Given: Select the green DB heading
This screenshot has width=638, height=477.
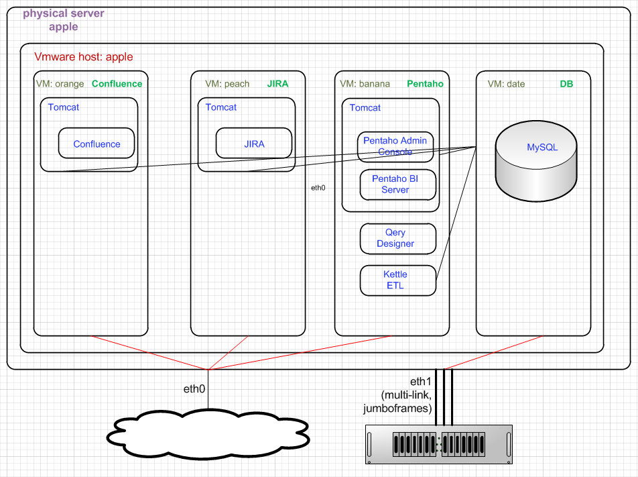Looking at the screenshot, I should coord(566,83).
